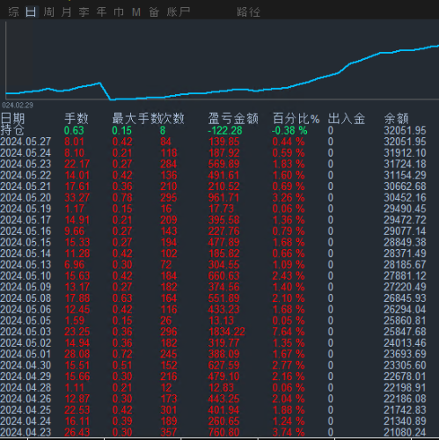The image size is (439, 440).
Task: Select the 2024.05.24 date row
Action: [x=26, y=153]
